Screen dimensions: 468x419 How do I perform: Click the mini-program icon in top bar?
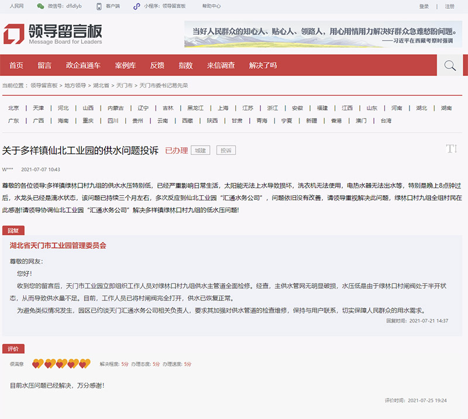(x=136, y=6)
